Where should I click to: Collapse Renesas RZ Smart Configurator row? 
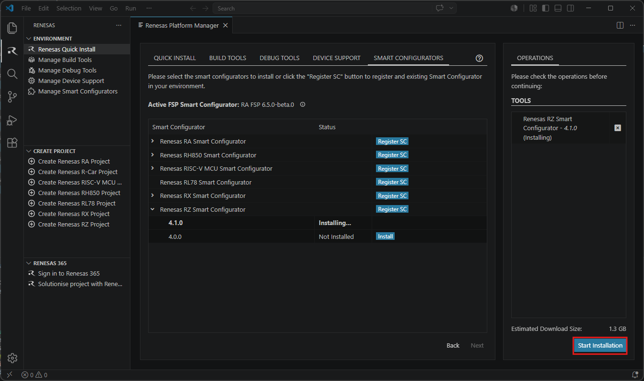tap(153, 209)
